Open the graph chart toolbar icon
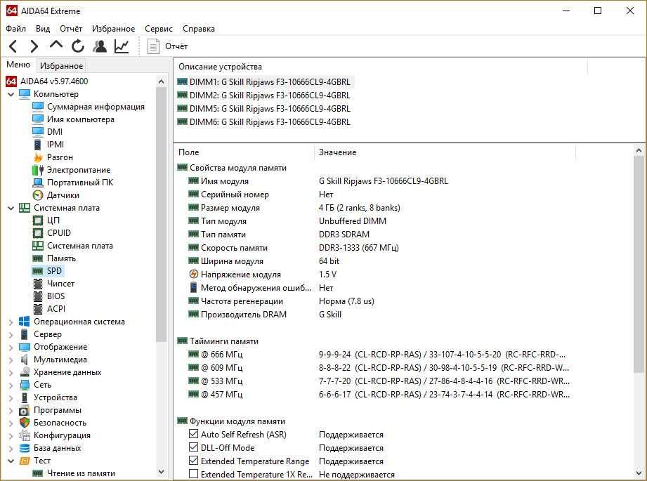The width and height of the screenshot is (647, 481). [x=122, y=46]
